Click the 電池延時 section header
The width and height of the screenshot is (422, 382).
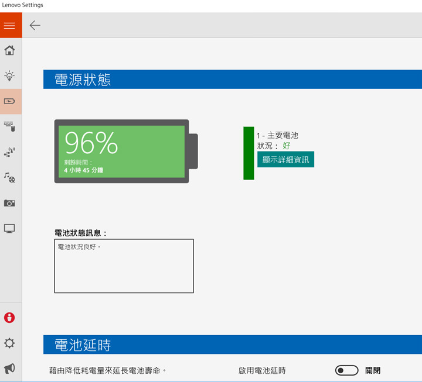coord(83,345)
